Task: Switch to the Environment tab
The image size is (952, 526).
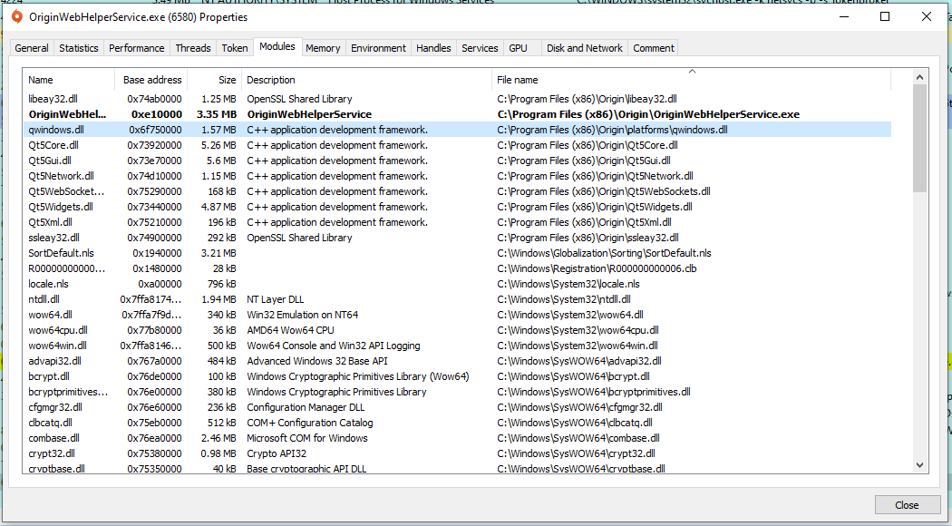Action: coord(378,48)
